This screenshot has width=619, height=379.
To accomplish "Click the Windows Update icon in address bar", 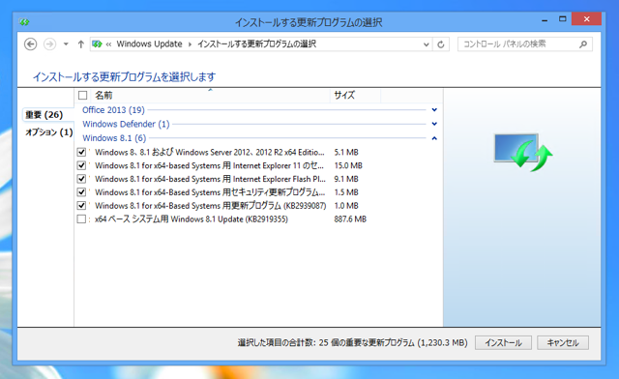I will click(97, 44).
